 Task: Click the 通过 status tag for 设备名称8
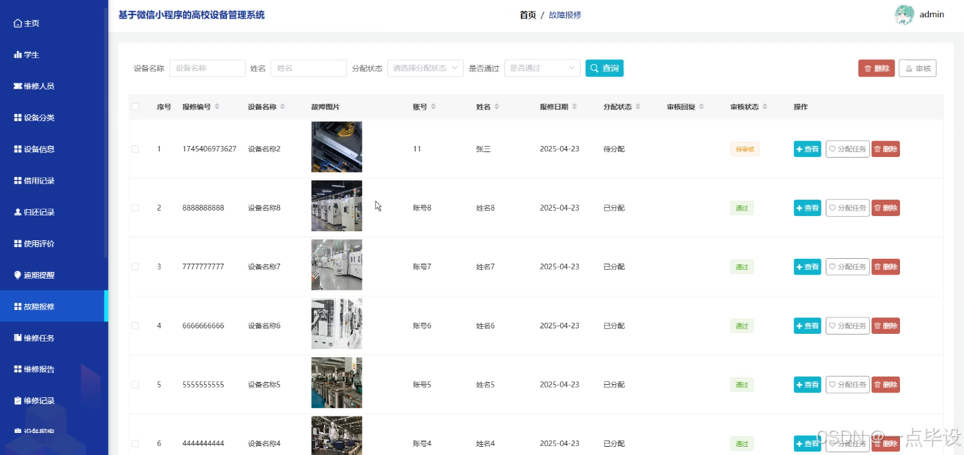[x=742, y=208]
